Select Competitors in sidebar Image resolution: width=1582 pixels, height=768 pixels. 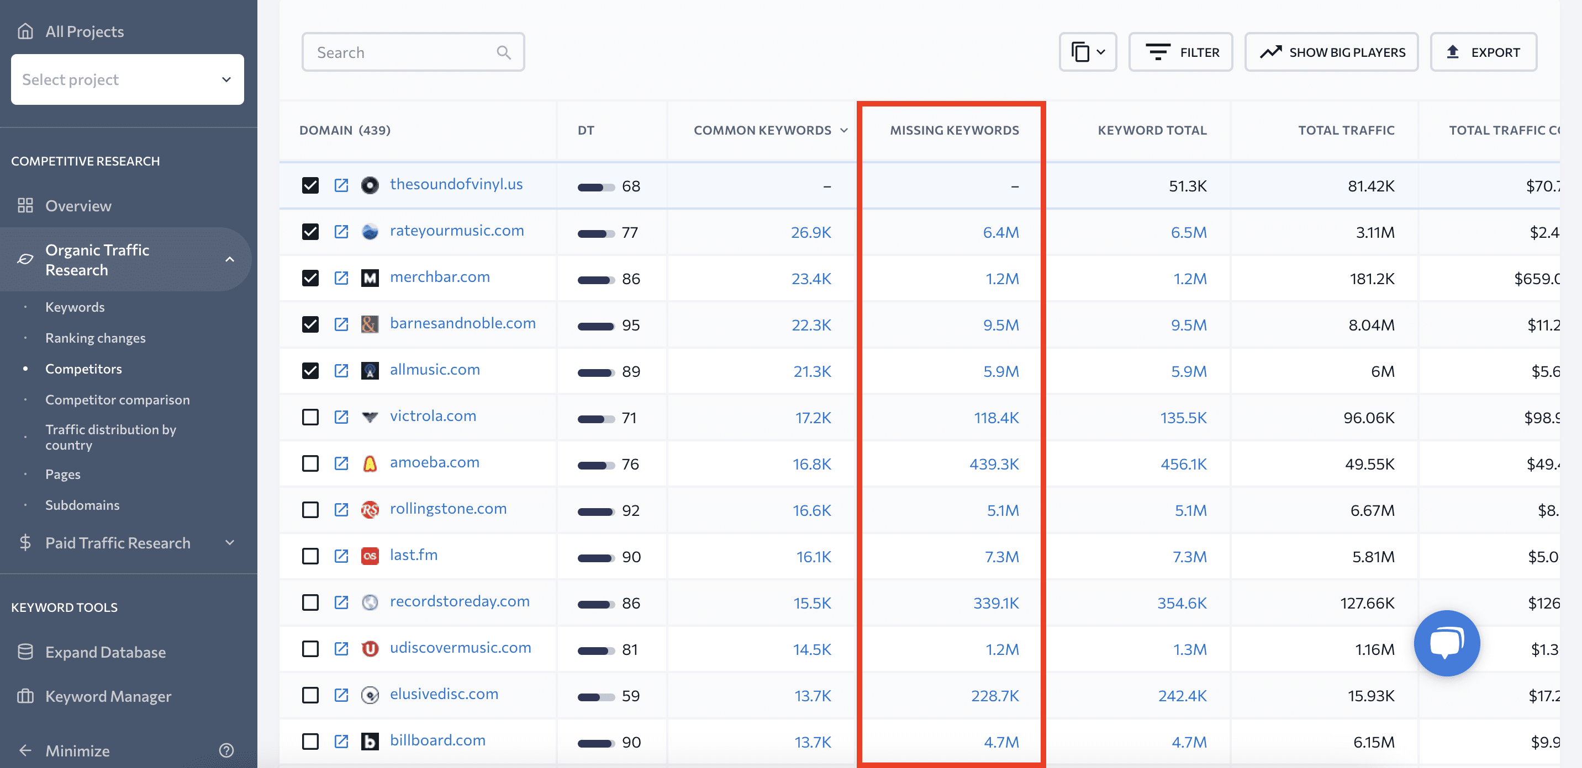coord(83,369)
